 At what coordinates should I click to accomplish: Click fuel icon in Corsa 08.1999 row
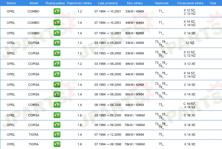(x=57, y=105)
